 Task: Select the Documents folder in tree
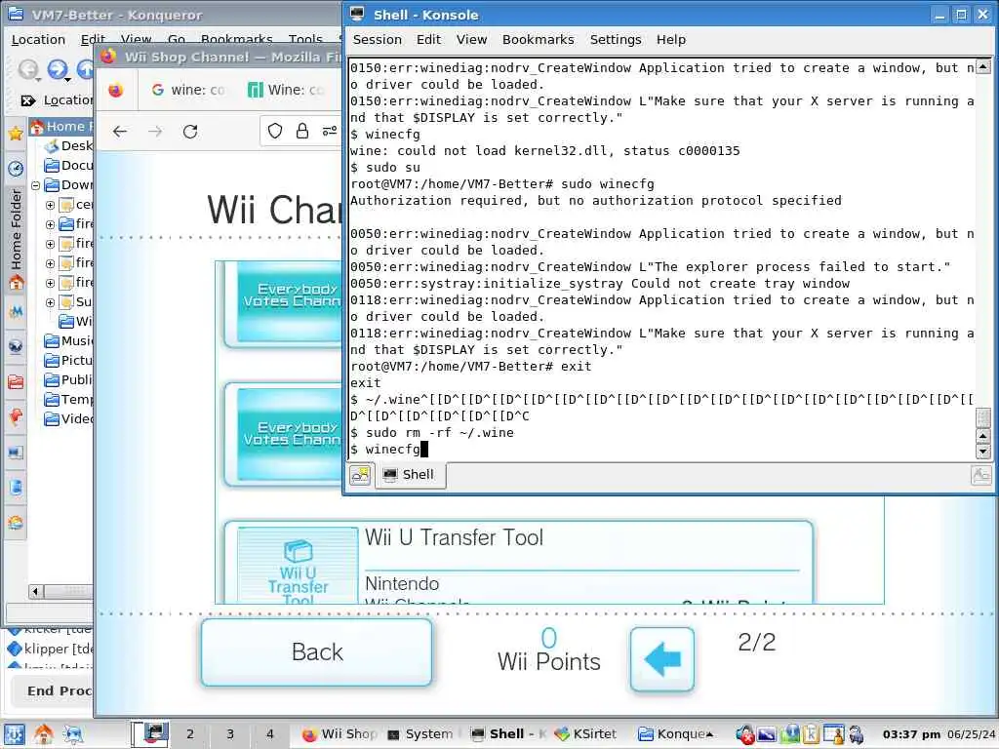click(x=69, y=166)
